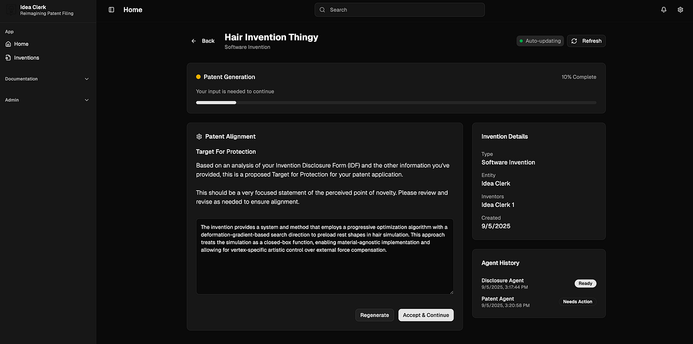Click the Idea Clerk logo icon
The width and height of the screenshot is (693, 344).
pos(10,10)
